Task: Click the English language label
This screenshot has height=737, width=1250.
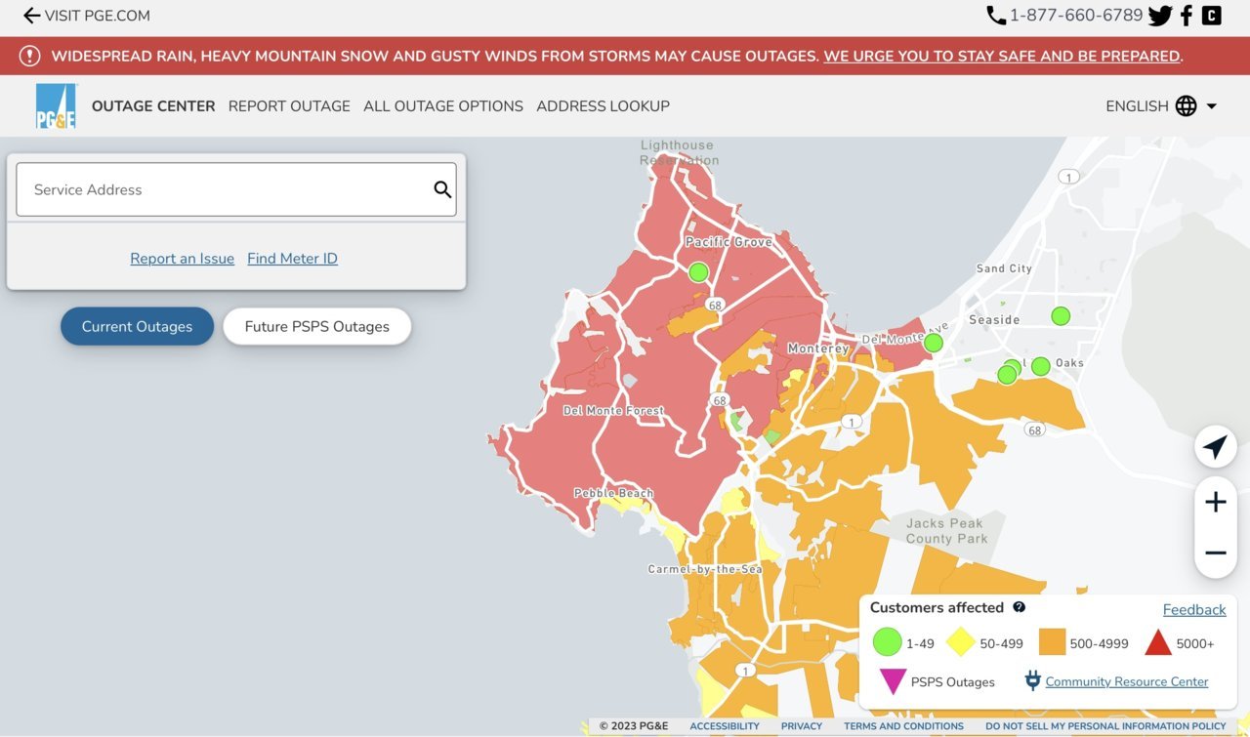Action: [x=1137, y=106]
